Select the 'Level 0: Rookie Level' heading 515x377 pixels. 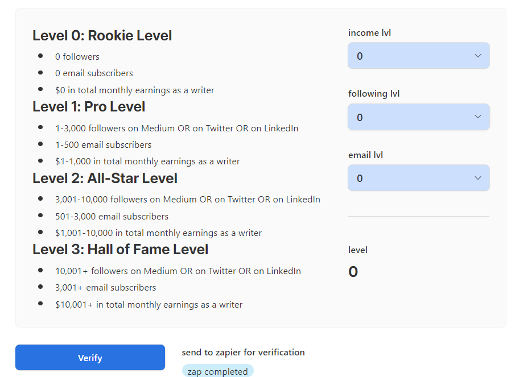102,36
